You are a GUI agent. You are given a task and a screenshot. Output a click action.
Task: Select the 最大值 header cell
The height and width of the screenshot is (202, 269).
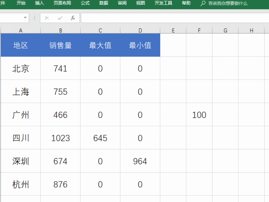point(100,45)
